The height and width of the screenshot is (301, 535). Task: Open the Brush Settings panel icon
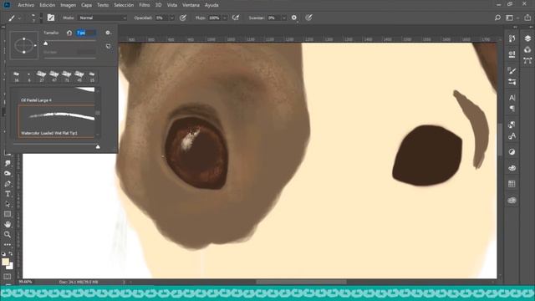point(512,70)
